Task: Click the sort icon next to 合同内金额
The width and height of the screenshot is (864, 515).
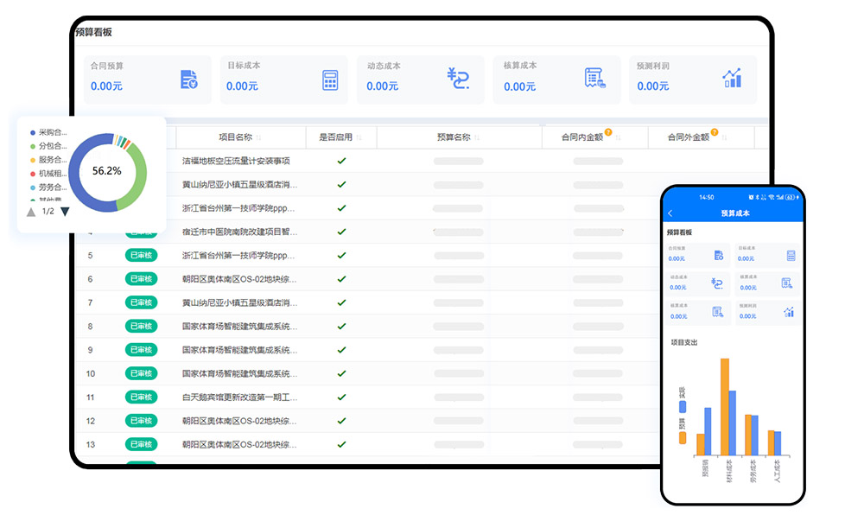Action: point(619,137)
